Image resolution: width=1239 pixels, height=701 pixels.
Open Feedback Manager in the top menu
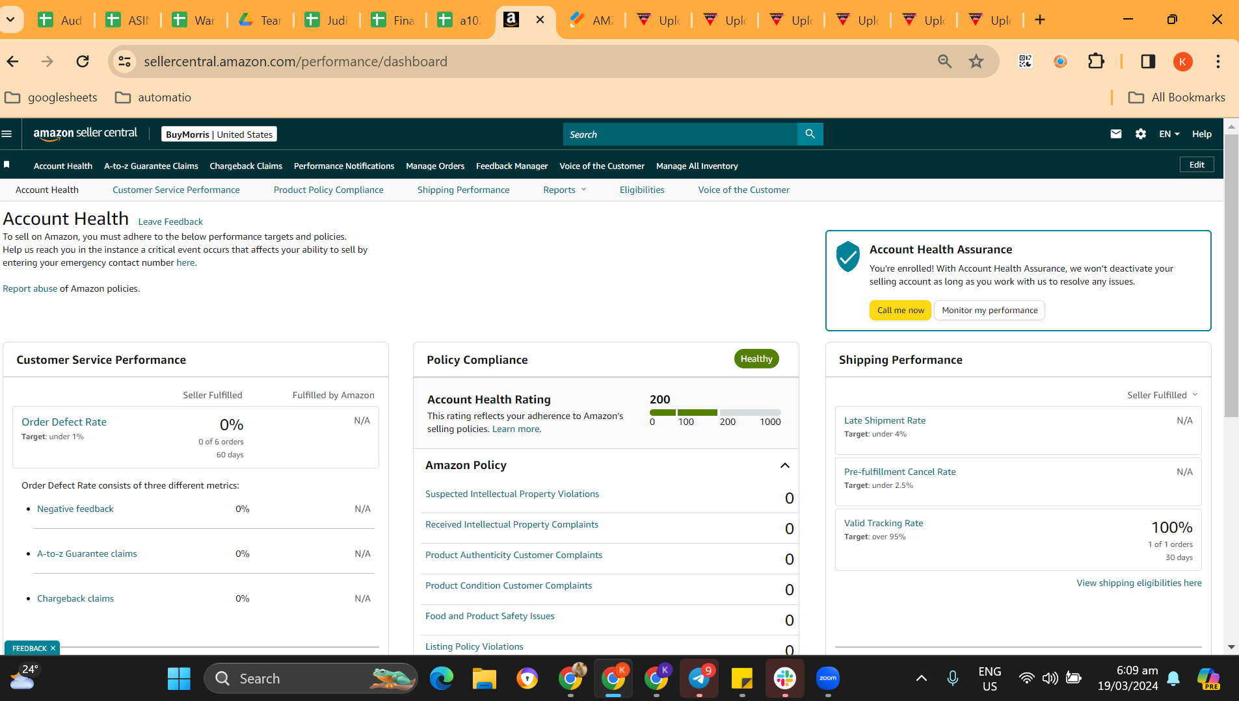coord(512,166)
